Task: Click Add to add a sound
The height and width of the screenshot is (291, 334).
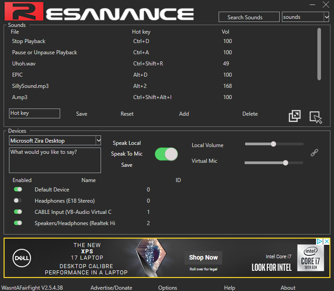Action: click(x=184, y=114)
